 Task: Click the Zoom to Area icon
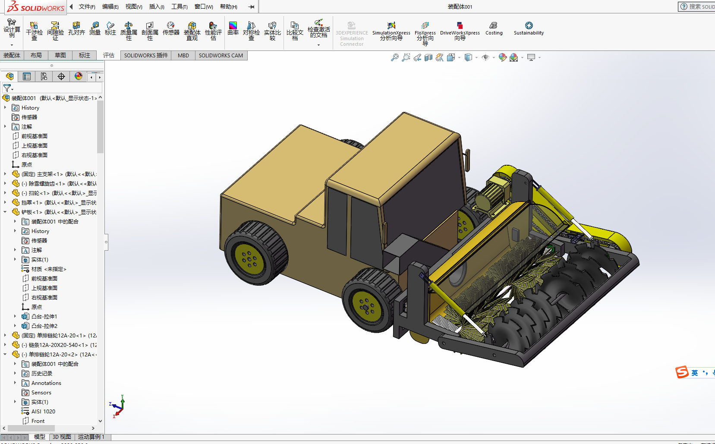(406, 57)
